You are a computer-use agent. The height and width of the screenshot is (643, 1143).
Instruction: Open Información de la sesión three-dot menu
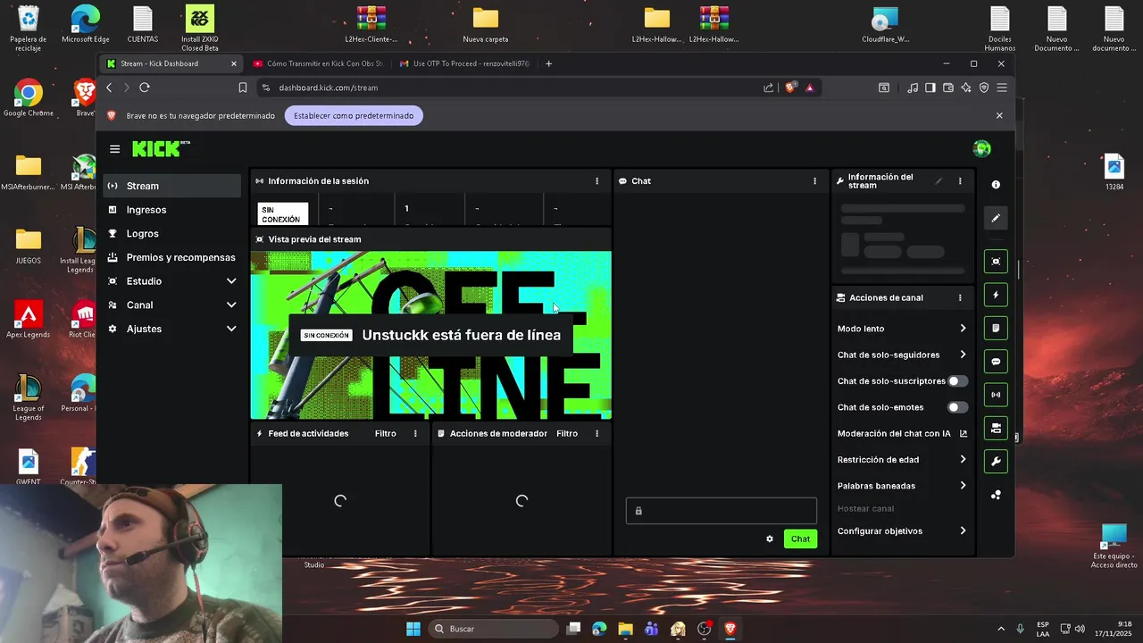(x=597, y=181)
